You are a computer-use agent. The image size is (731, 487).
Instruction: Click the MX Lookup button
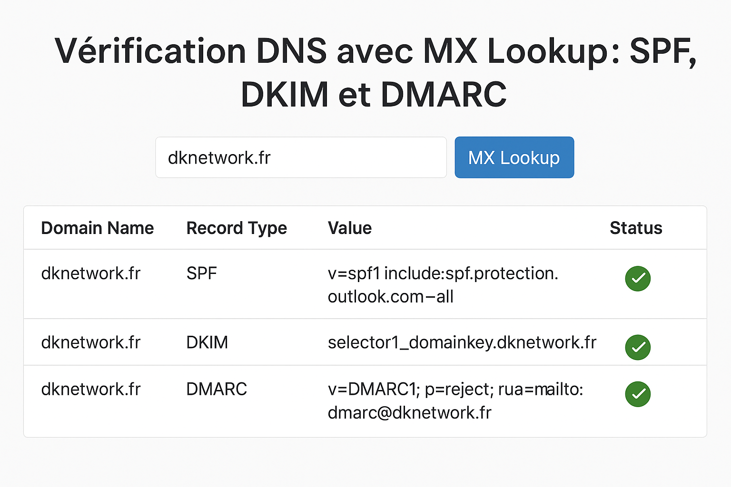click(514, 157)
